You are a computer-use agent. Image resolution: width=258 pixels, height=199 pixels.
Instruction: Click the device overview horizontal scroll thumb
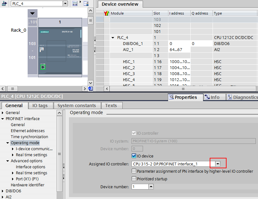pos(183,89)
